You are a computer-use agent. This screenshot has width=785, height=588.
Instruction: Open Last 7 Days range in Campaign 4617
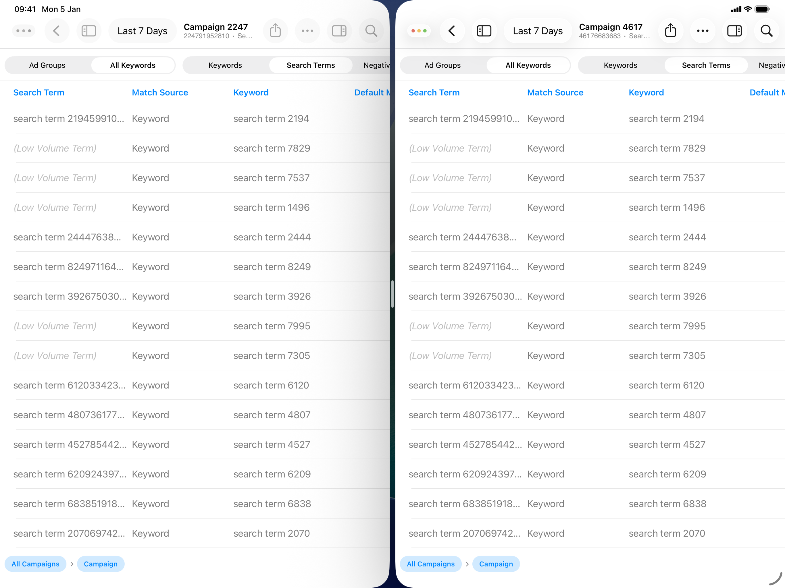pos(537,31)
